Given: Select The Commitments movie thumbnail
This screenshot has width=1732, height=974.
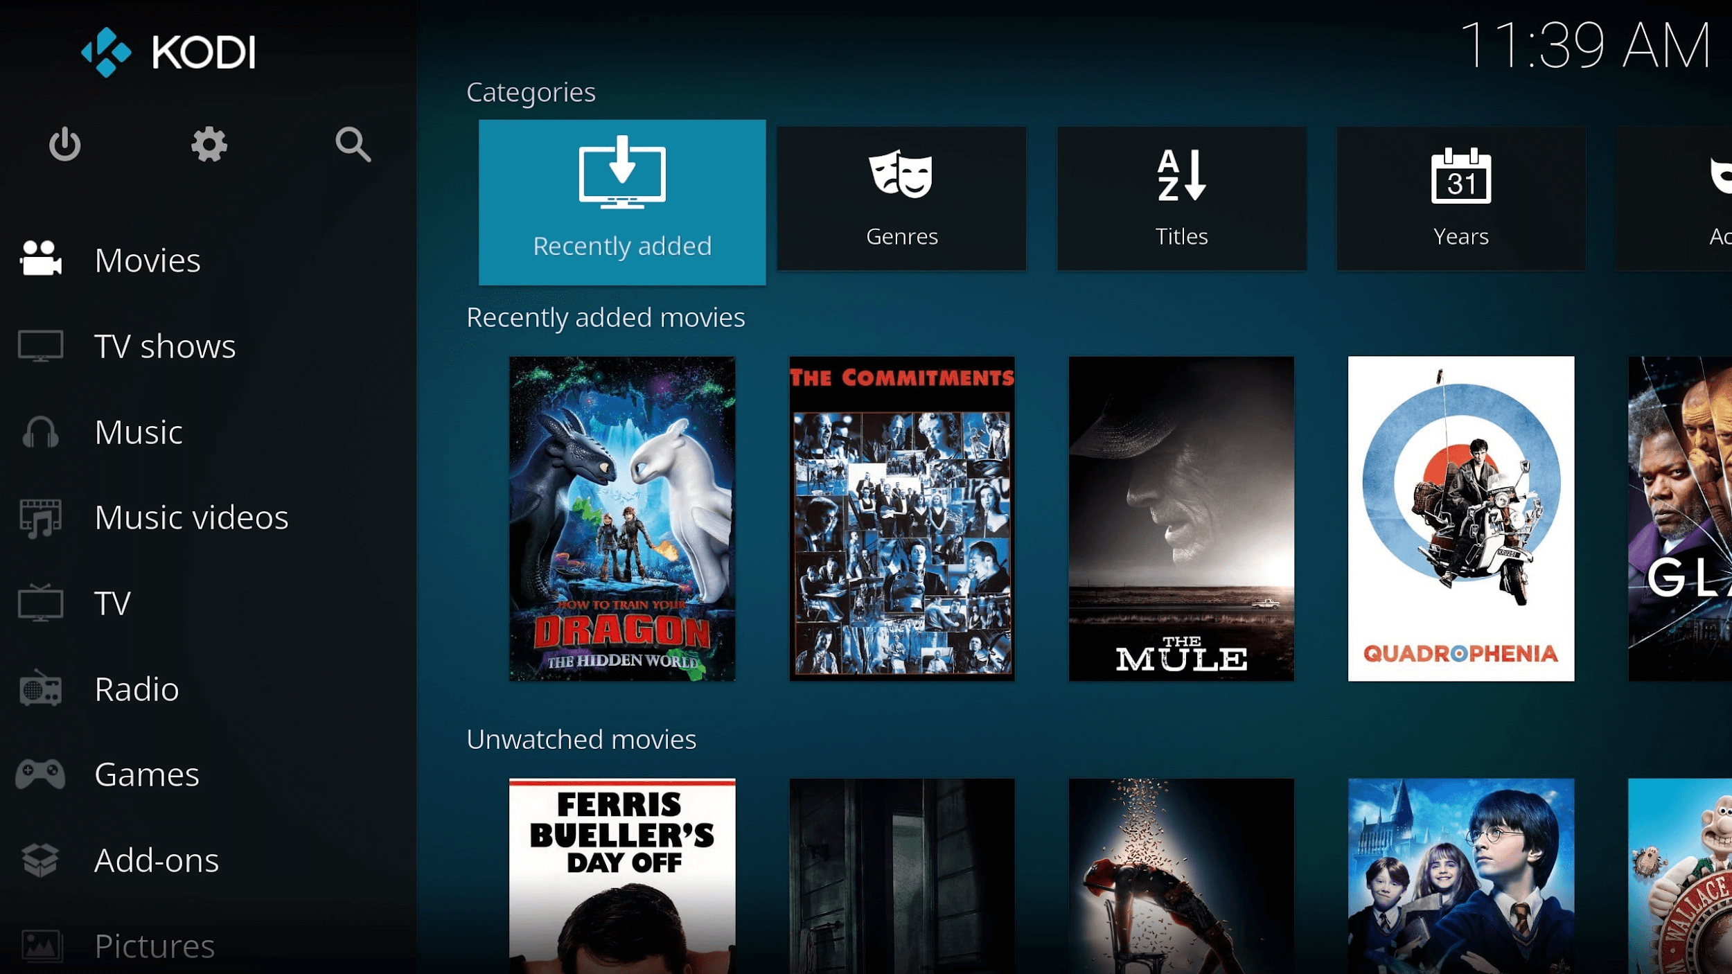Looking at the screenshot, I should 901,518.
